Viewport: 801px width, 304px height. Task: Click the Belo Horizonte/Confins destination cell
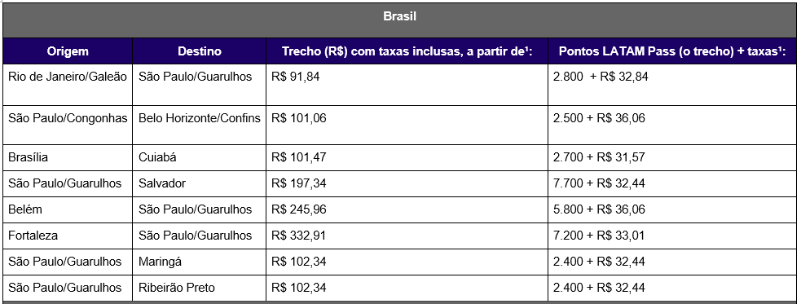pos(199,126)
